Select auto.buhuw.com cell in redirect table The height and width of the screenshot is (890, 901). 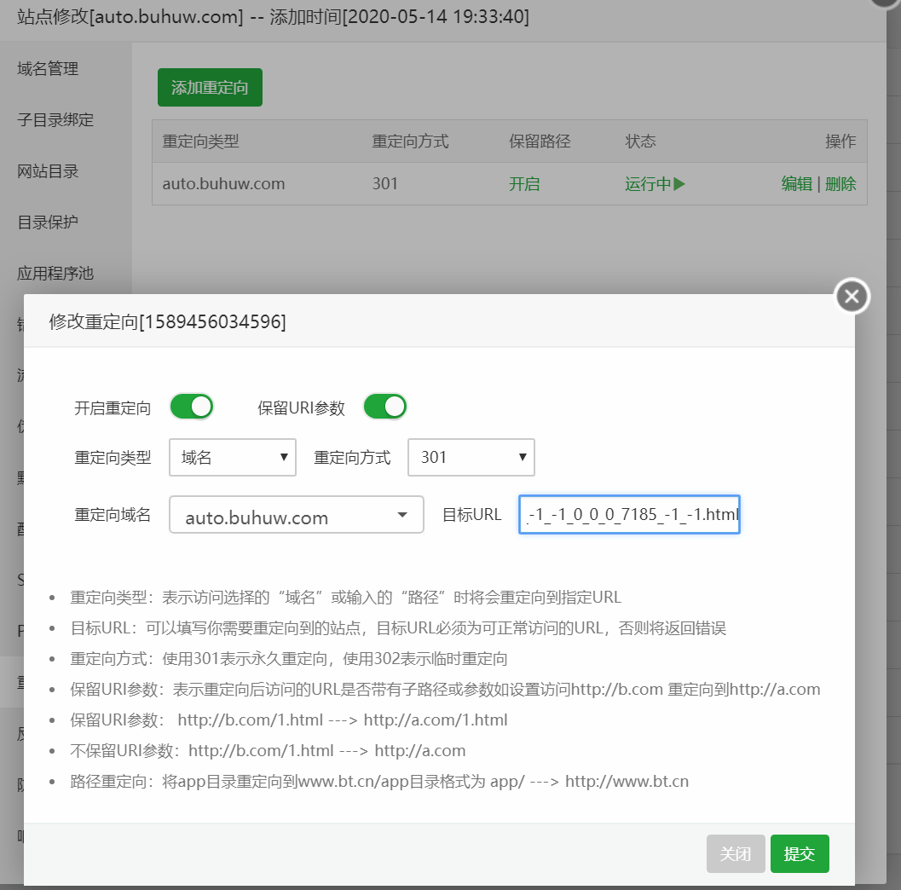(223, 184)
